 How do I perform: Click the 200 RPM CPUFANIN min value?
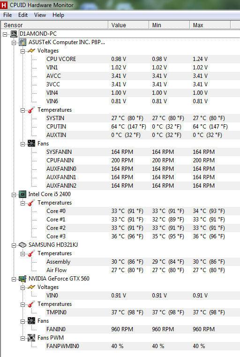click(x=163, y=160)
